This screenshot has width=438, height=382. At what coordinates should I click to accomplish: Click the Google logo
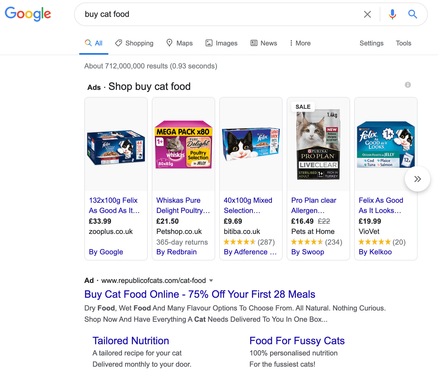[x=28, y=14]
